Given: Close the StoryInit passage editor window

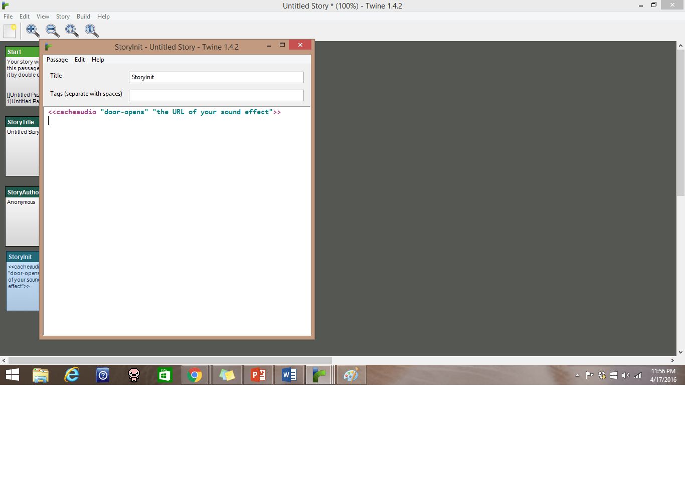Looking at the screenshot, I should (300, 45).
